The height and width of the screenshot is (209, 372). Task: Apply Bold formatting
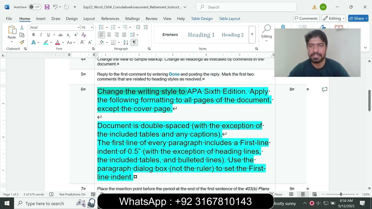33,35
